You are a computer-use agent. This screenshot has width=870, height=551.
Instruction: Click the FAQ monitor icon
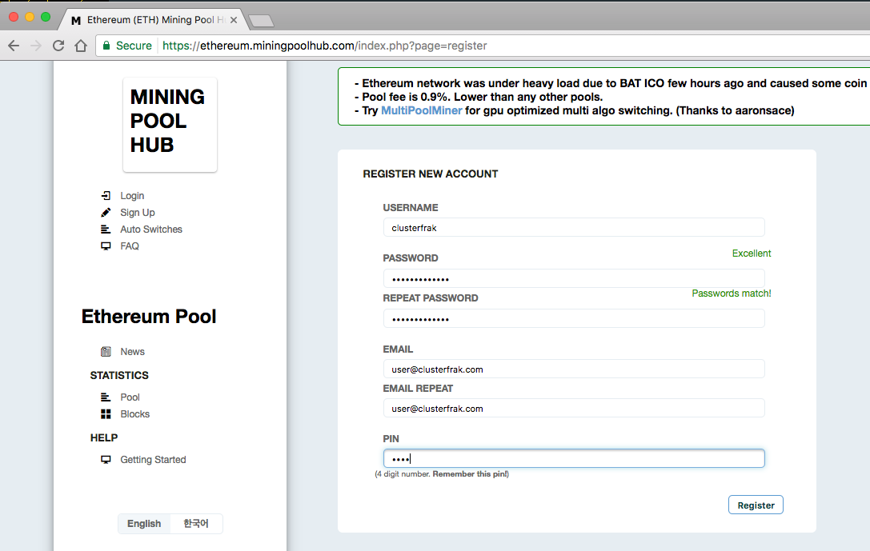coord(106,246)
